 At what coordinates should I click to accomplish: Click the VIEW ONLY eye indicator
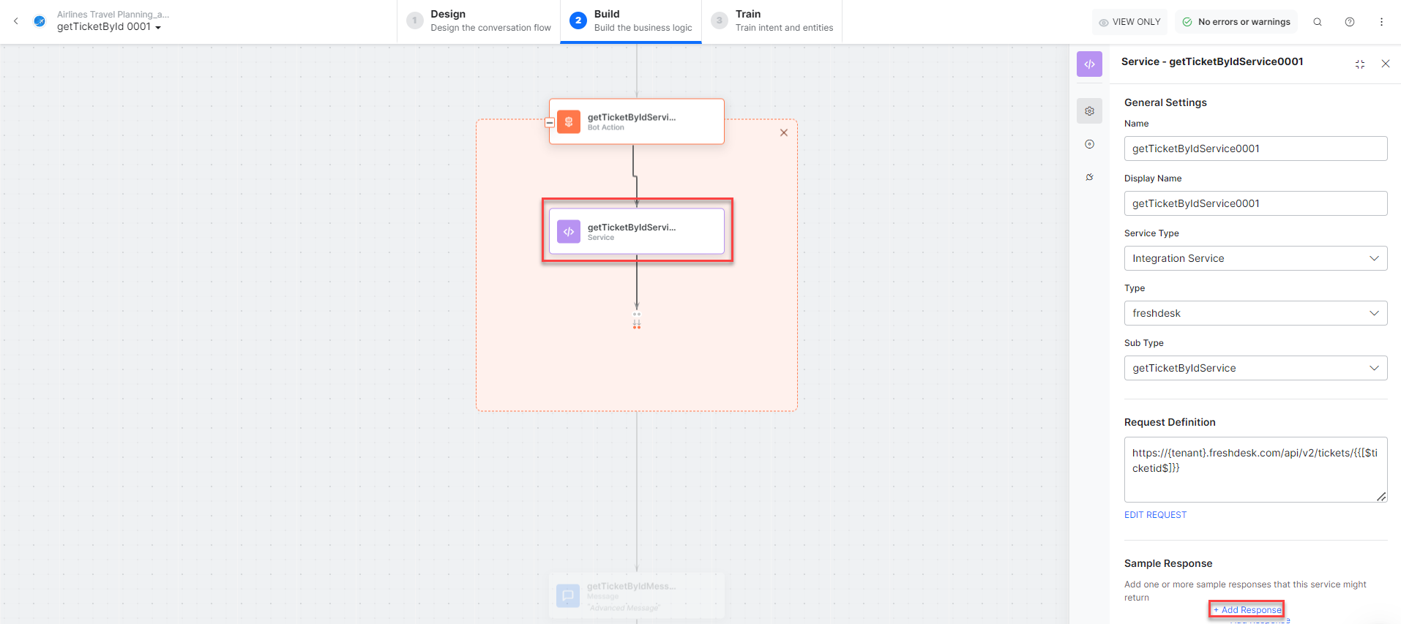pyautogui.click(x=1129, y=22)
